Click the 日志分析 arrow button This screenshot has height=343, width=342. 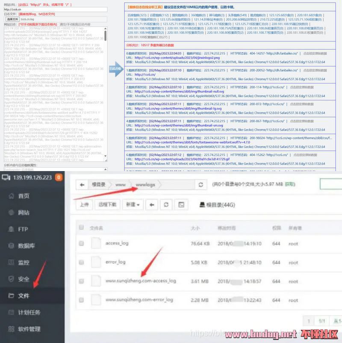pos(116,69)
